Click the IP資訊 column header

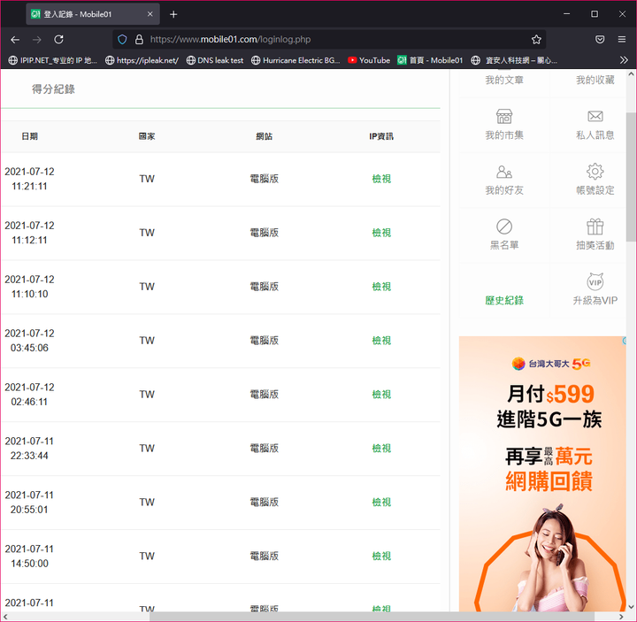pos(381,136)
